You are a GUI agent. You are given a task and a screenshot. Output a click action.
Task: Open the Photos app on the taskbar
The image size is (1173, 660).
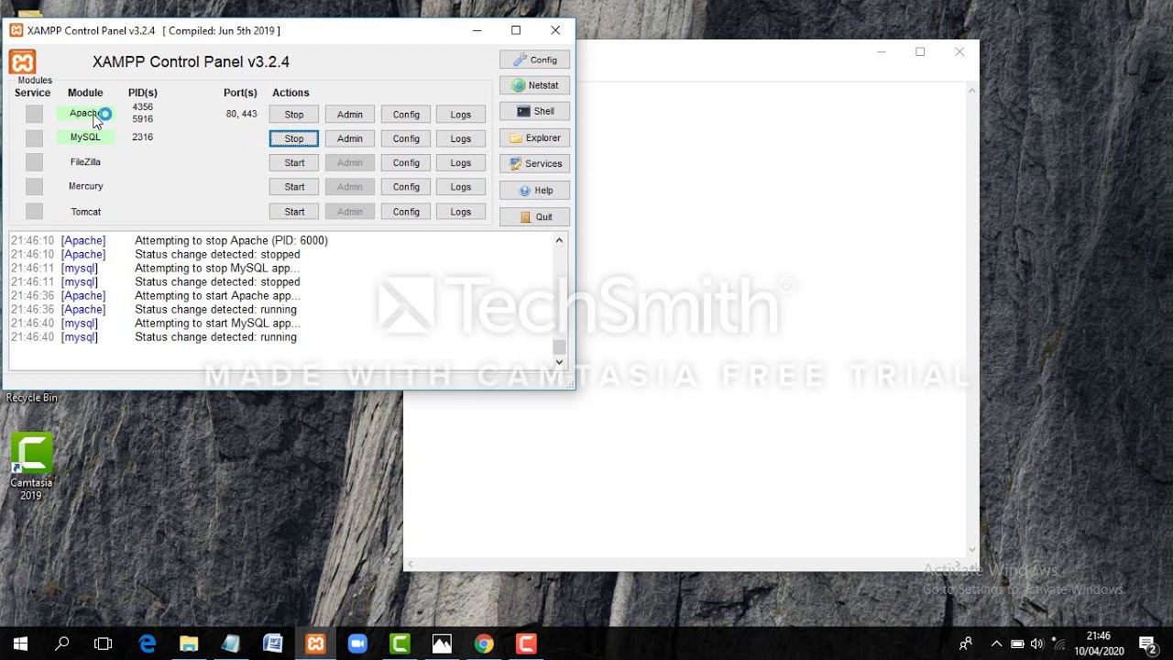click(442, 643)
